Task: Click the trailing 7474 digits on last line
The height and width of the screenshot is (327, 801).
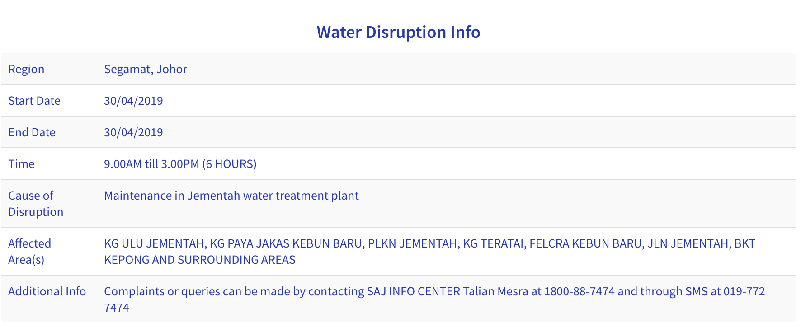Action: 117,308
